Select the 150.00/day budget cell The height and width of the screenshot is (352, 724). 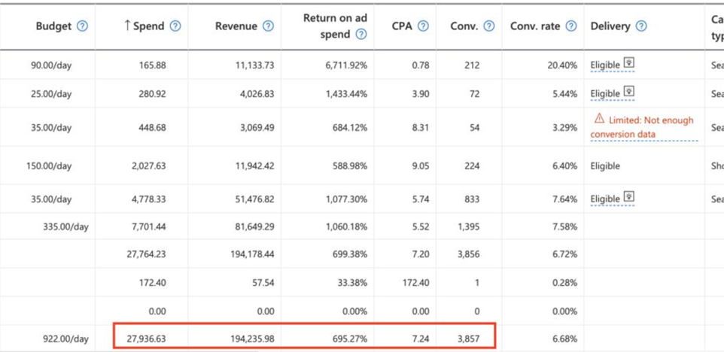click(x=49, y=165)
